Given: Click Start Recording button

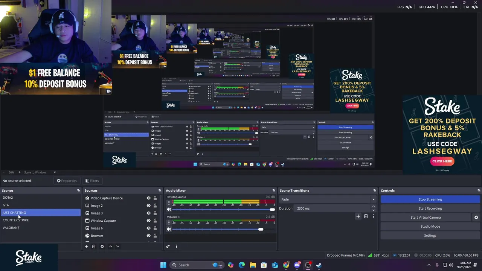Looking at the screenshot, I should [430, 208].
